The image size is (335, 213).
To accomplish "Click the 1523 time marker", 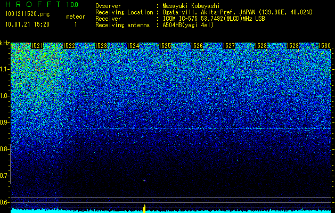I will pyautogui.click(x=101, y=46).
